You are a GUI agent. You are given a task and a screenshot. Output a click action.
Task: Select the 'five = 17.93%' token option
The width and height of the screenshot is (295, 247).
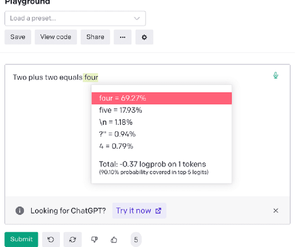point(121,110)
